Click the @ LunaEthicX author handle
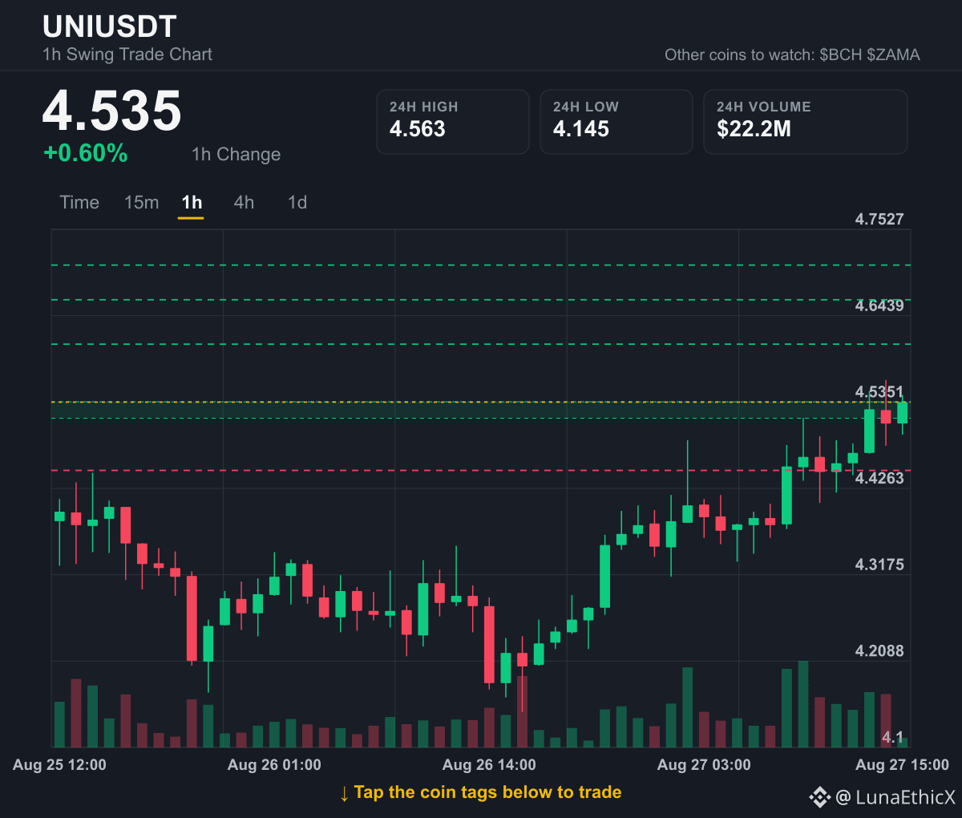The width and height of the screenshot is (962, 818). (895, 797)
